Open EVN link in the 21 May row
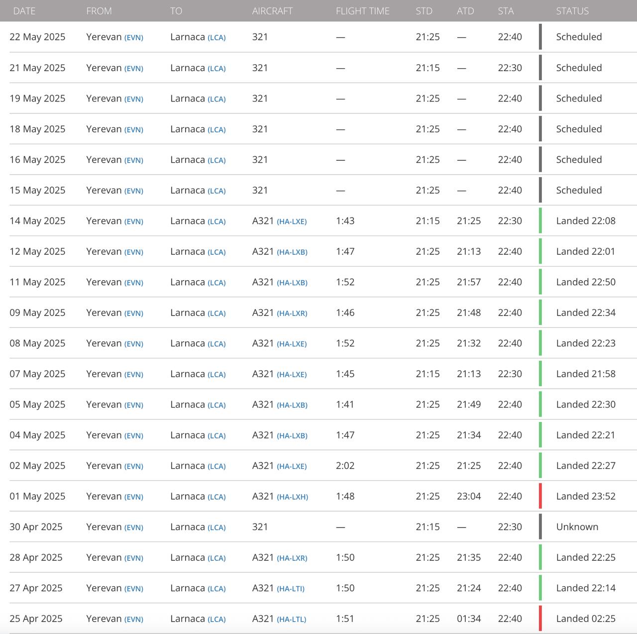Image resolution: width=637 pixels, height=634 pixels. pos(134,68)
